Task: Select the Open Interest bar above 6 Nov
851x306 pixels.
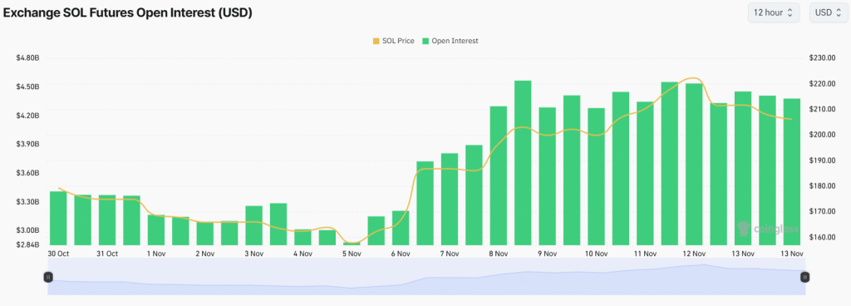Action: (x=401, y=228)
